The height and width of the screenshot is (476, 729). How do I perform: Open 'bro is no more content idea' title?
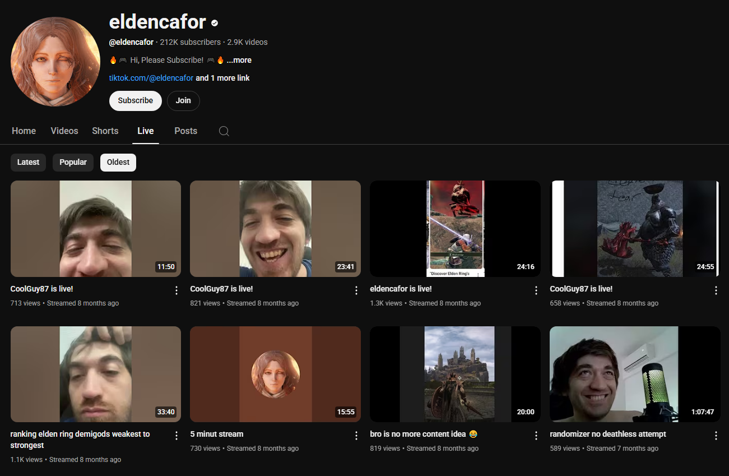coord(424,434)
